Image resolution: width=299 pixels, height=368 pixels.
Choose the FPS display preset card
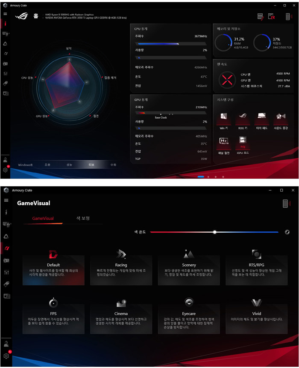point(53,319)
